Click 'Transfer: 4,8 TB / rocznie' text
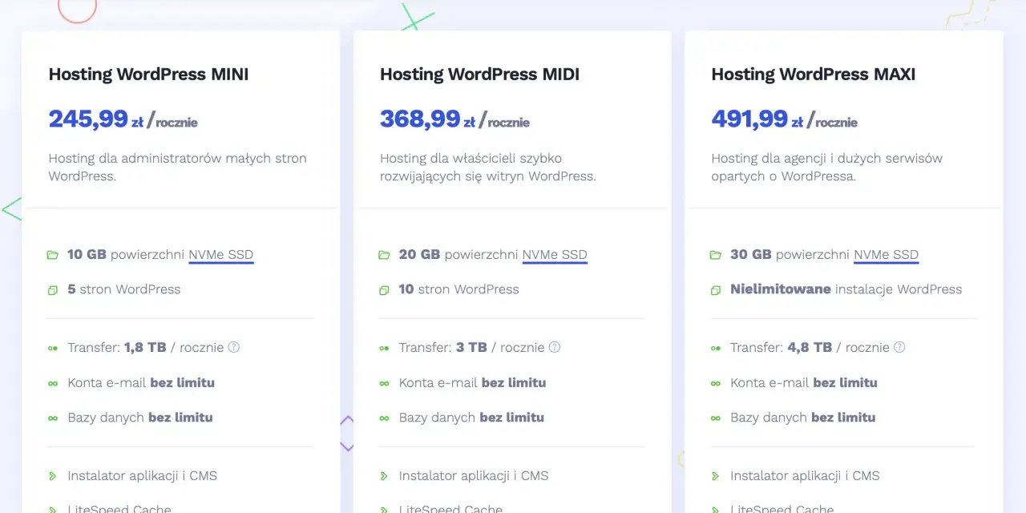Screen dimensions: 1026x513 (x=810, y=347)
